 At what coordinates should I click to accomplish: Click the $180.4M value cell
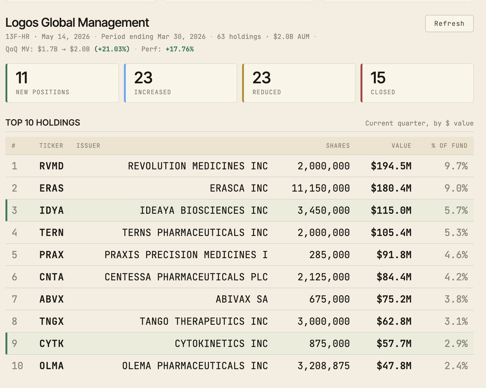point(391,188)
